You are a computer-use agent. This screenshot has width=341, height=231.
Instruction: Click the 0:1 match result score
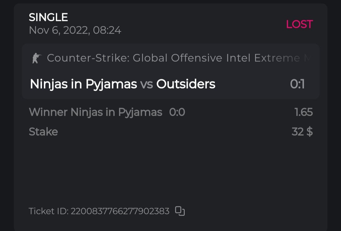(x=297, y=84)
